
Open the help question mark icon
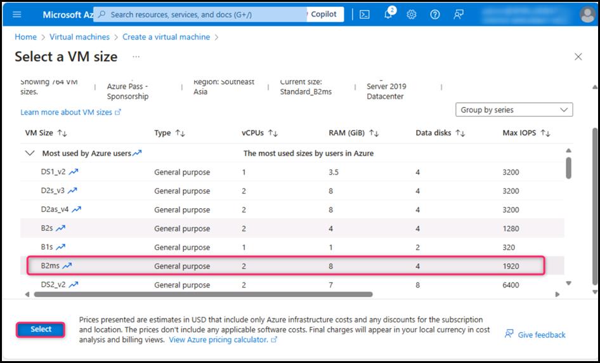coord(435,15)
